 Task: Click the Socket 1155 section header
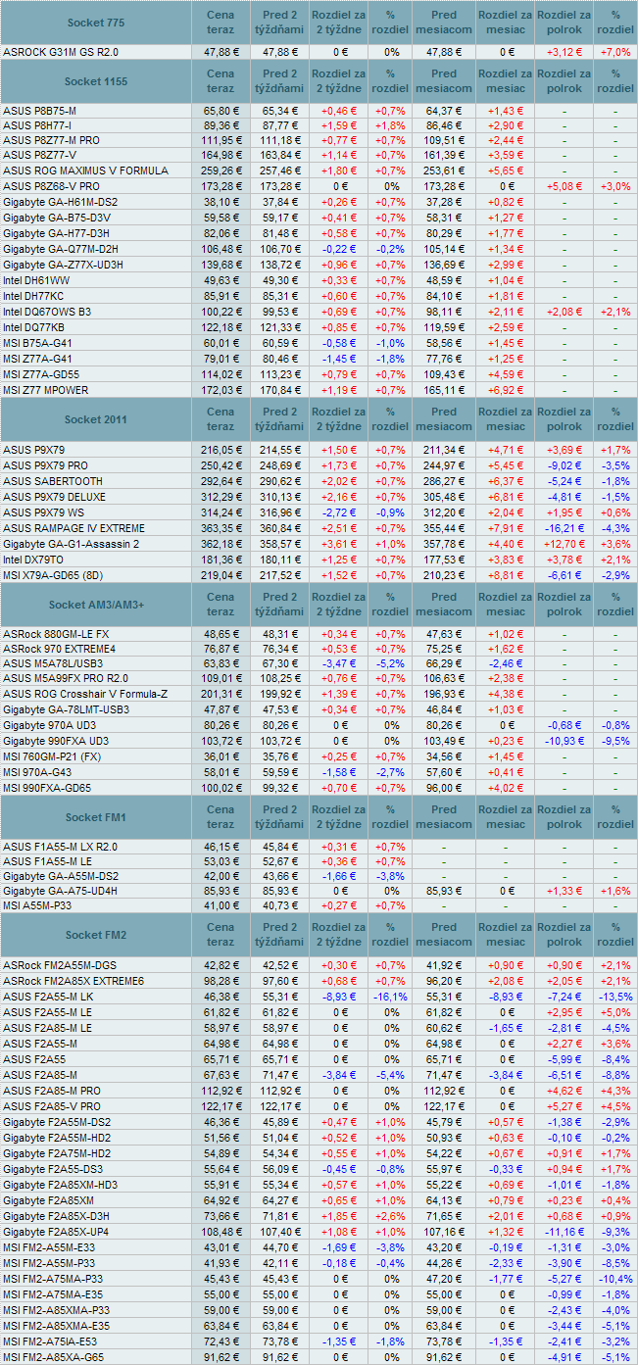(96, 80)
